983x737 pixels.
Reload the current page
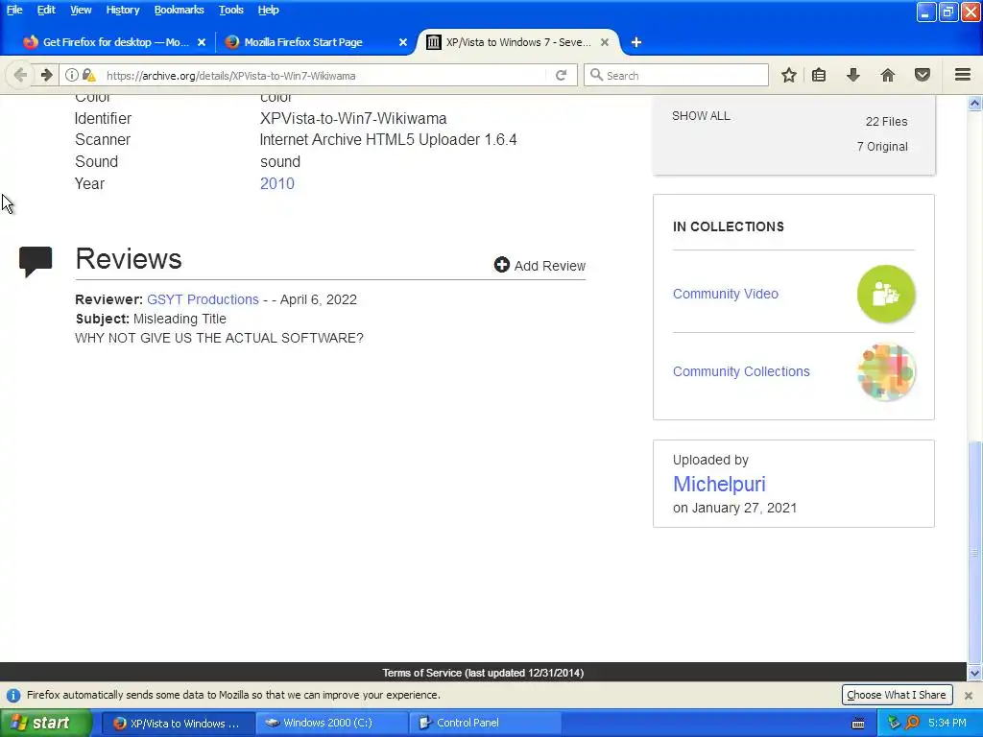(561, 75)
